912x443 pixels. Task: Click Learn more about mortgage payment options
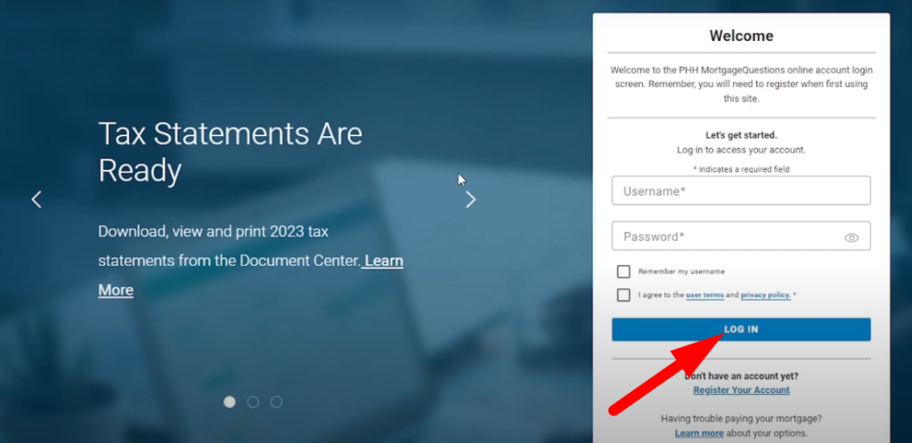699,433
